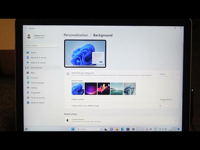
Task: Open the notification badge in the tray
Action: (x=178, y=129)
